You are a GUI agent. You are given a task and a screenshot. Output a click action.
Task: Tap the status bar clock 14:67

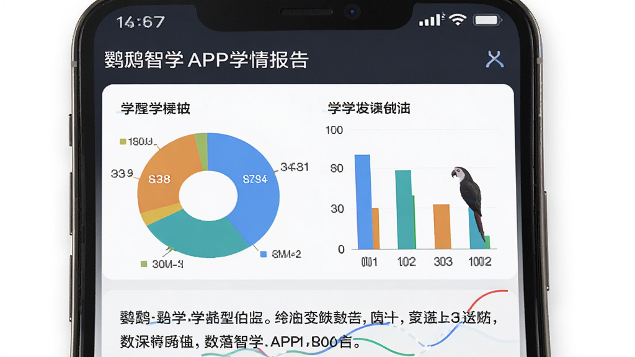(x=141, y=22)
